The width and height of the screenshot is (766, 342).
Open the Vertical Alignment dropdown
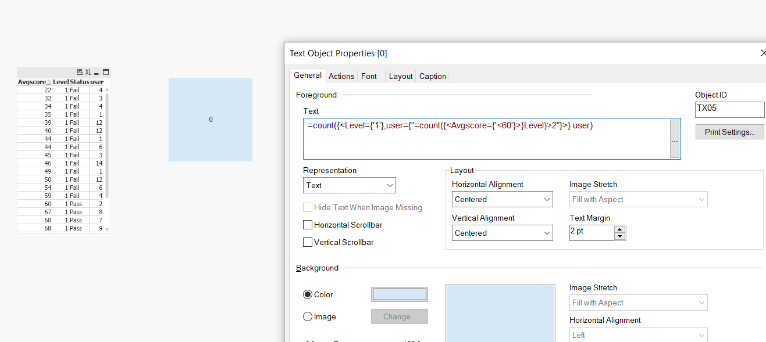(503, 233)
